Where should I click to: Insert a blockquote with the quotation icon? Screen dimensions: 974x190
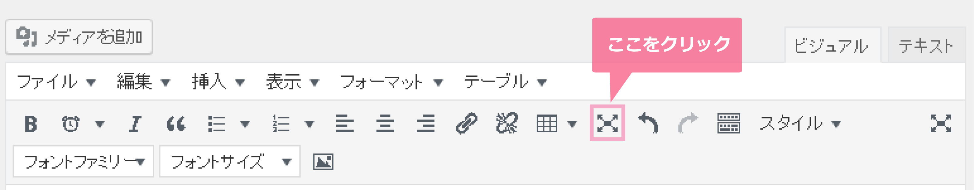tap(176, 124)
